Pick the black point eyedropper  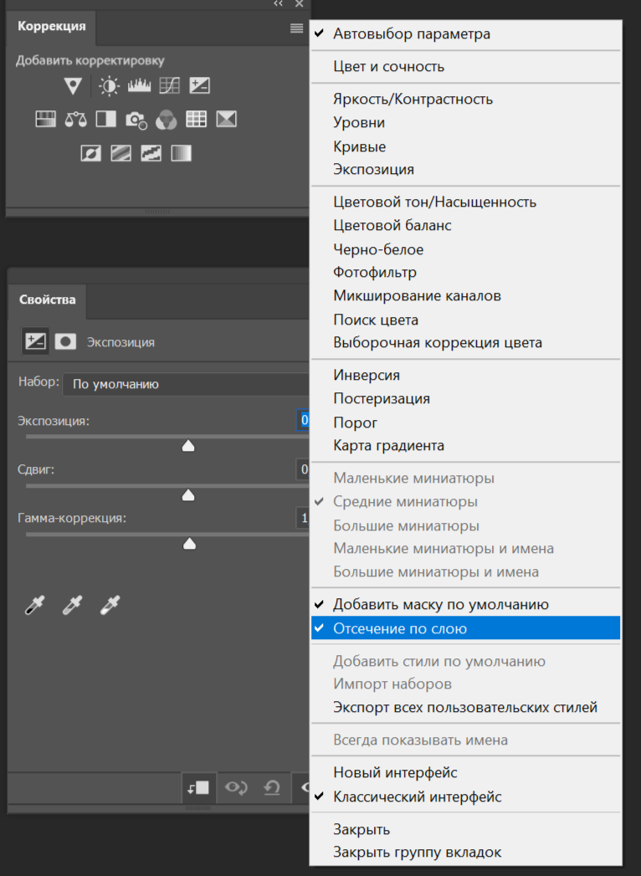coord(34,606)
